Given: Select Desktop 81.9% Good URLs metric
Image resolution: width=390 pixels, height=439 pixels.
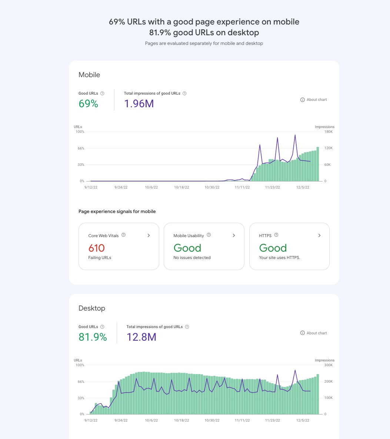Looking at the screenshot, I should coord(93,337).
